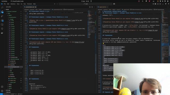Click the Telegram tray icon
Screen dimensions: 170x95
tap(146, 1)
